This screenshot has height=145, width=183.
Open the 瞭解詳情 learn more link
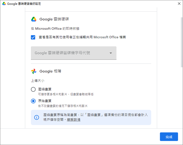pyautogui.click(x=73, y=120)
